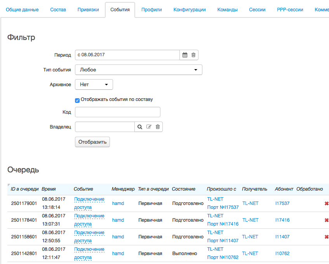Open the calendar picker for Период
Screen dimensions: 329x264
(x=185, y=55)
